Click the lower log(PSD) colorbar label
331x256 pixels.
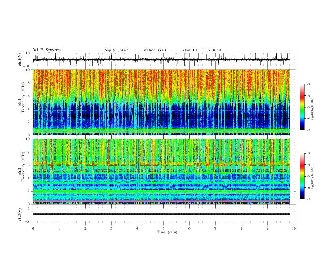(313, 178)
